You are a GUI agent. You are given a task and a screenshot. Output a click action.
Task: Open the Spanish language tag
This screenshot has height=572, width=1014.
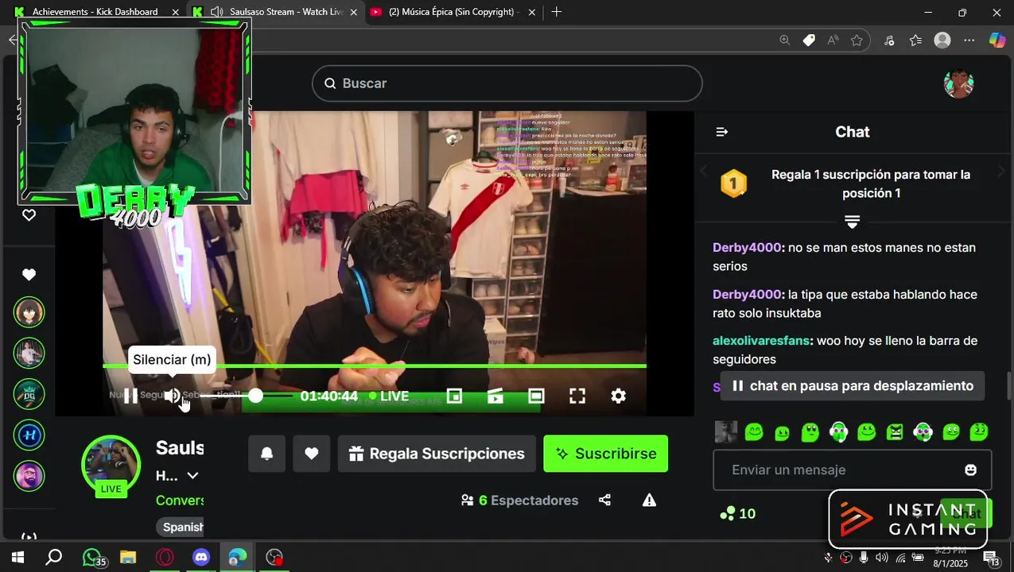[x=183, y=527]
